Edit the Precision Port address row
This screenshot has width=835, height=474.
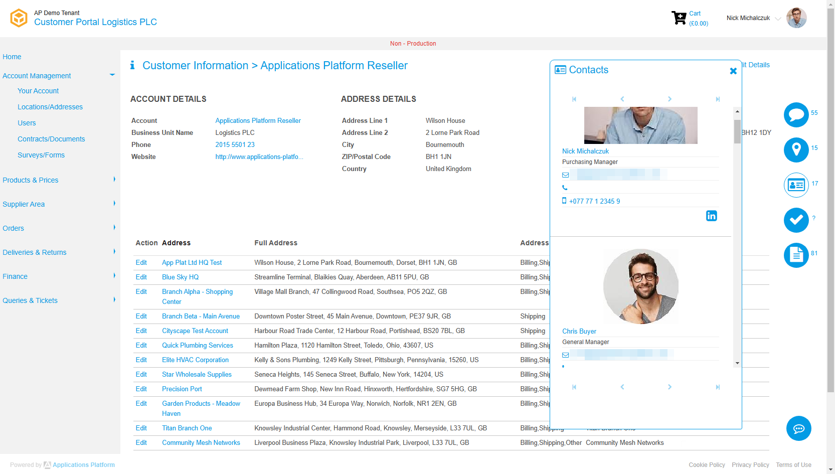point(141,389)
